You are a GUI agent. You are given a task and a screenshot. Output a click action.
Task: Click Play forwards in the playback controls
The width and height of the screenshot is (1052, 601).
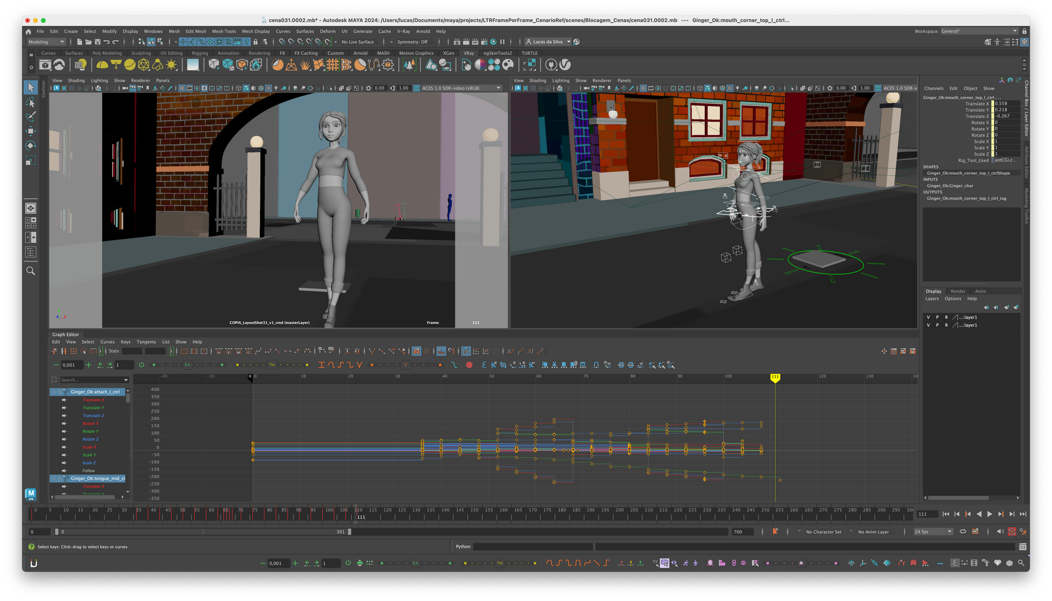tap(989, 514)
